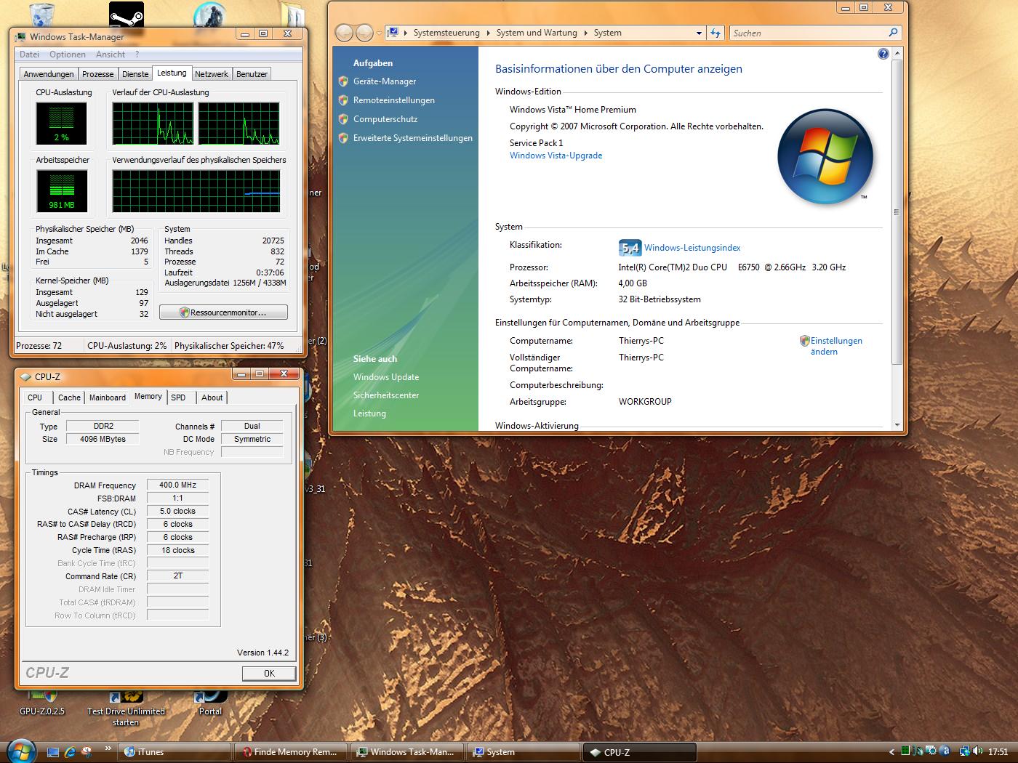This screenshot has height=763, width=1018.
Task: Click the mouse software tray icon
Action: (x=918, y=751)
